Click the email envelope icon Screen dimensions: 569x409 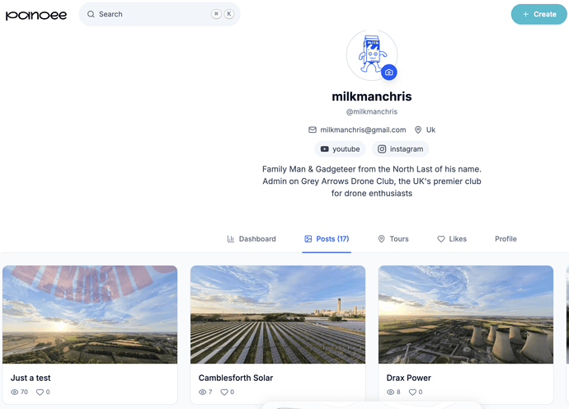coord(313,129)
